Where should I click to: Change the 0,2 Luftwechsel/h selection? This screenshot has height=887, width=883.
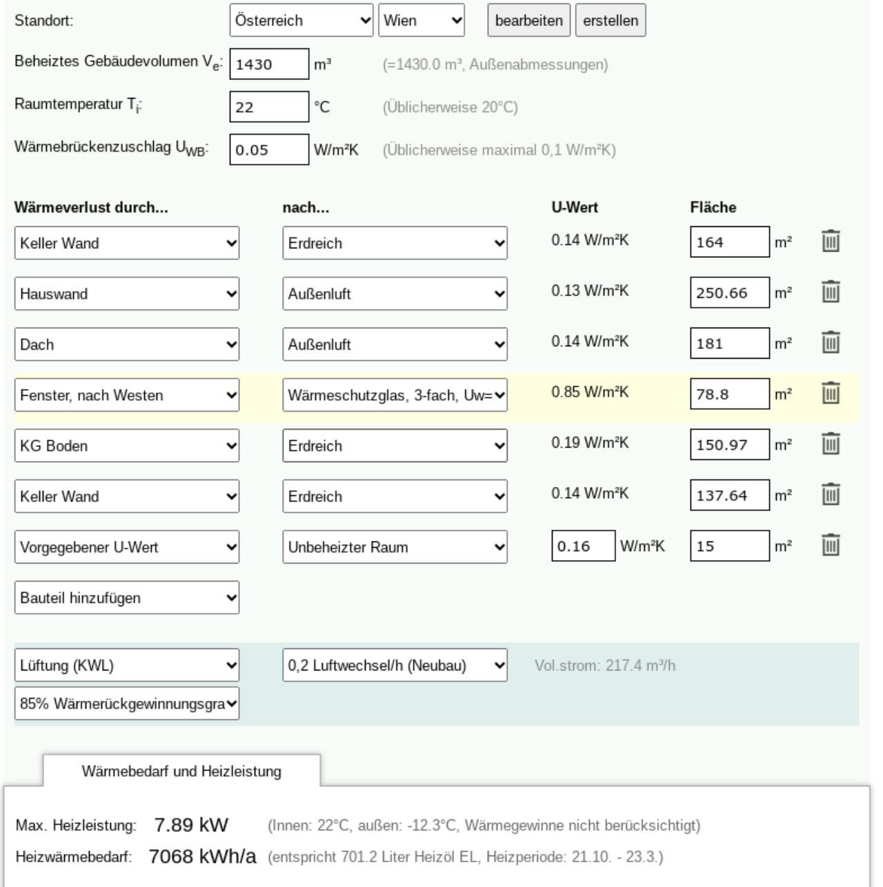tap(395, 666)
